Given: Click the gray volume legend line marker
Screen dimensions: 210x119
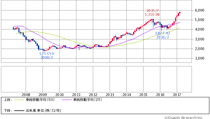Looking at the screenshot, I should click(x=19, y=111).
